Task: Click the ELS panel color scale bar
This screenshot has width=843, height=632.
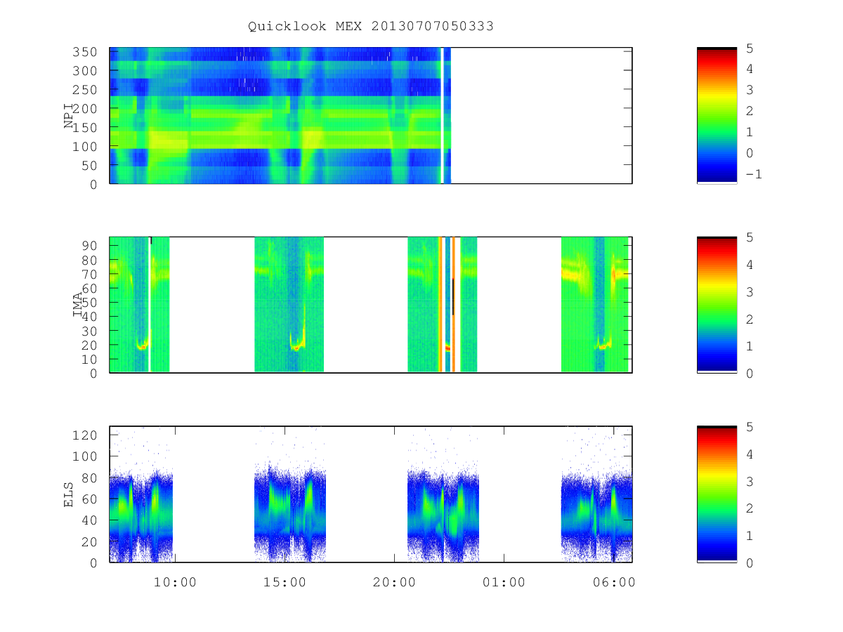Action: (x=717, y=494)
